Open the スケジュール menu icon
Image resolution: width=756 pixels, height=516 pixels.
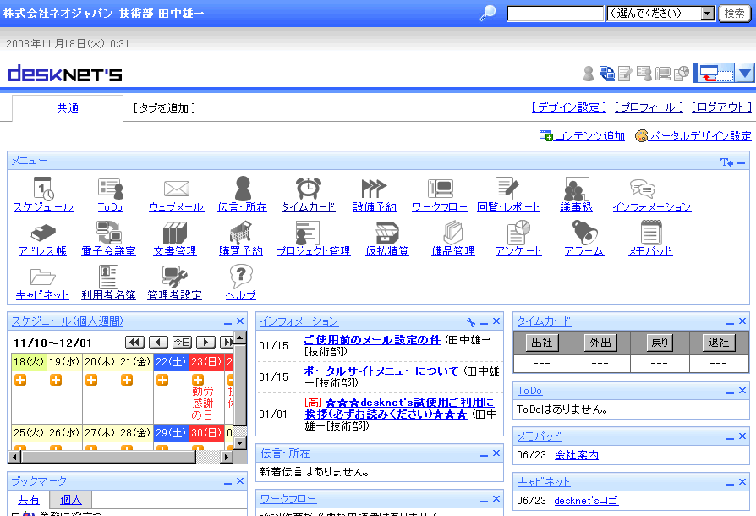(43, 189)
